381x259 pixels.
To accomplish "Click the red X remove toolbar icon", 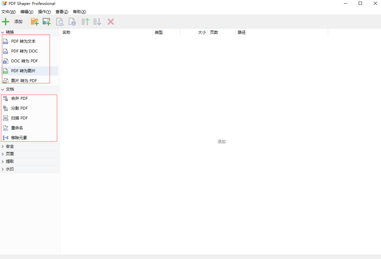I will (x=111, y=22).
